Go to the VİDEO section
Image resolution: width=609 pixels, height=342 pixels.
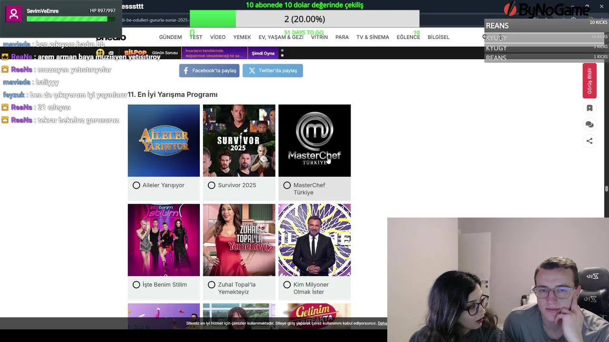218,37
